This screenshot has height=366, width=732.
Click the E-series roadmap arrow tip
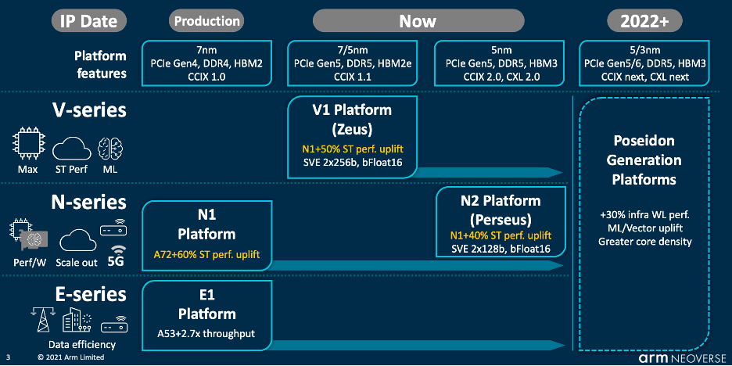point(557,345)
